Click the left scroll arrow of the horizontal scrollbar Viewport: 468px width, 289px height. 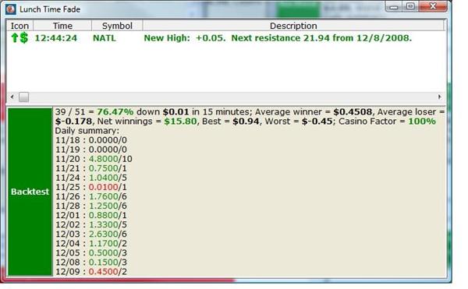[x=12, y=97]
